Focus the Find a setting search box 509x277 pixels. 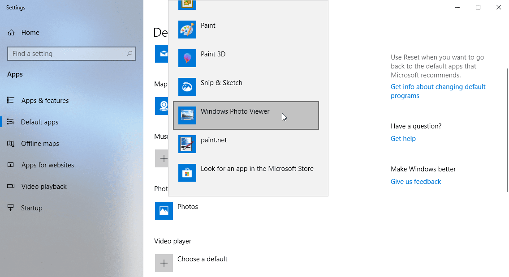tap(71, 54)
